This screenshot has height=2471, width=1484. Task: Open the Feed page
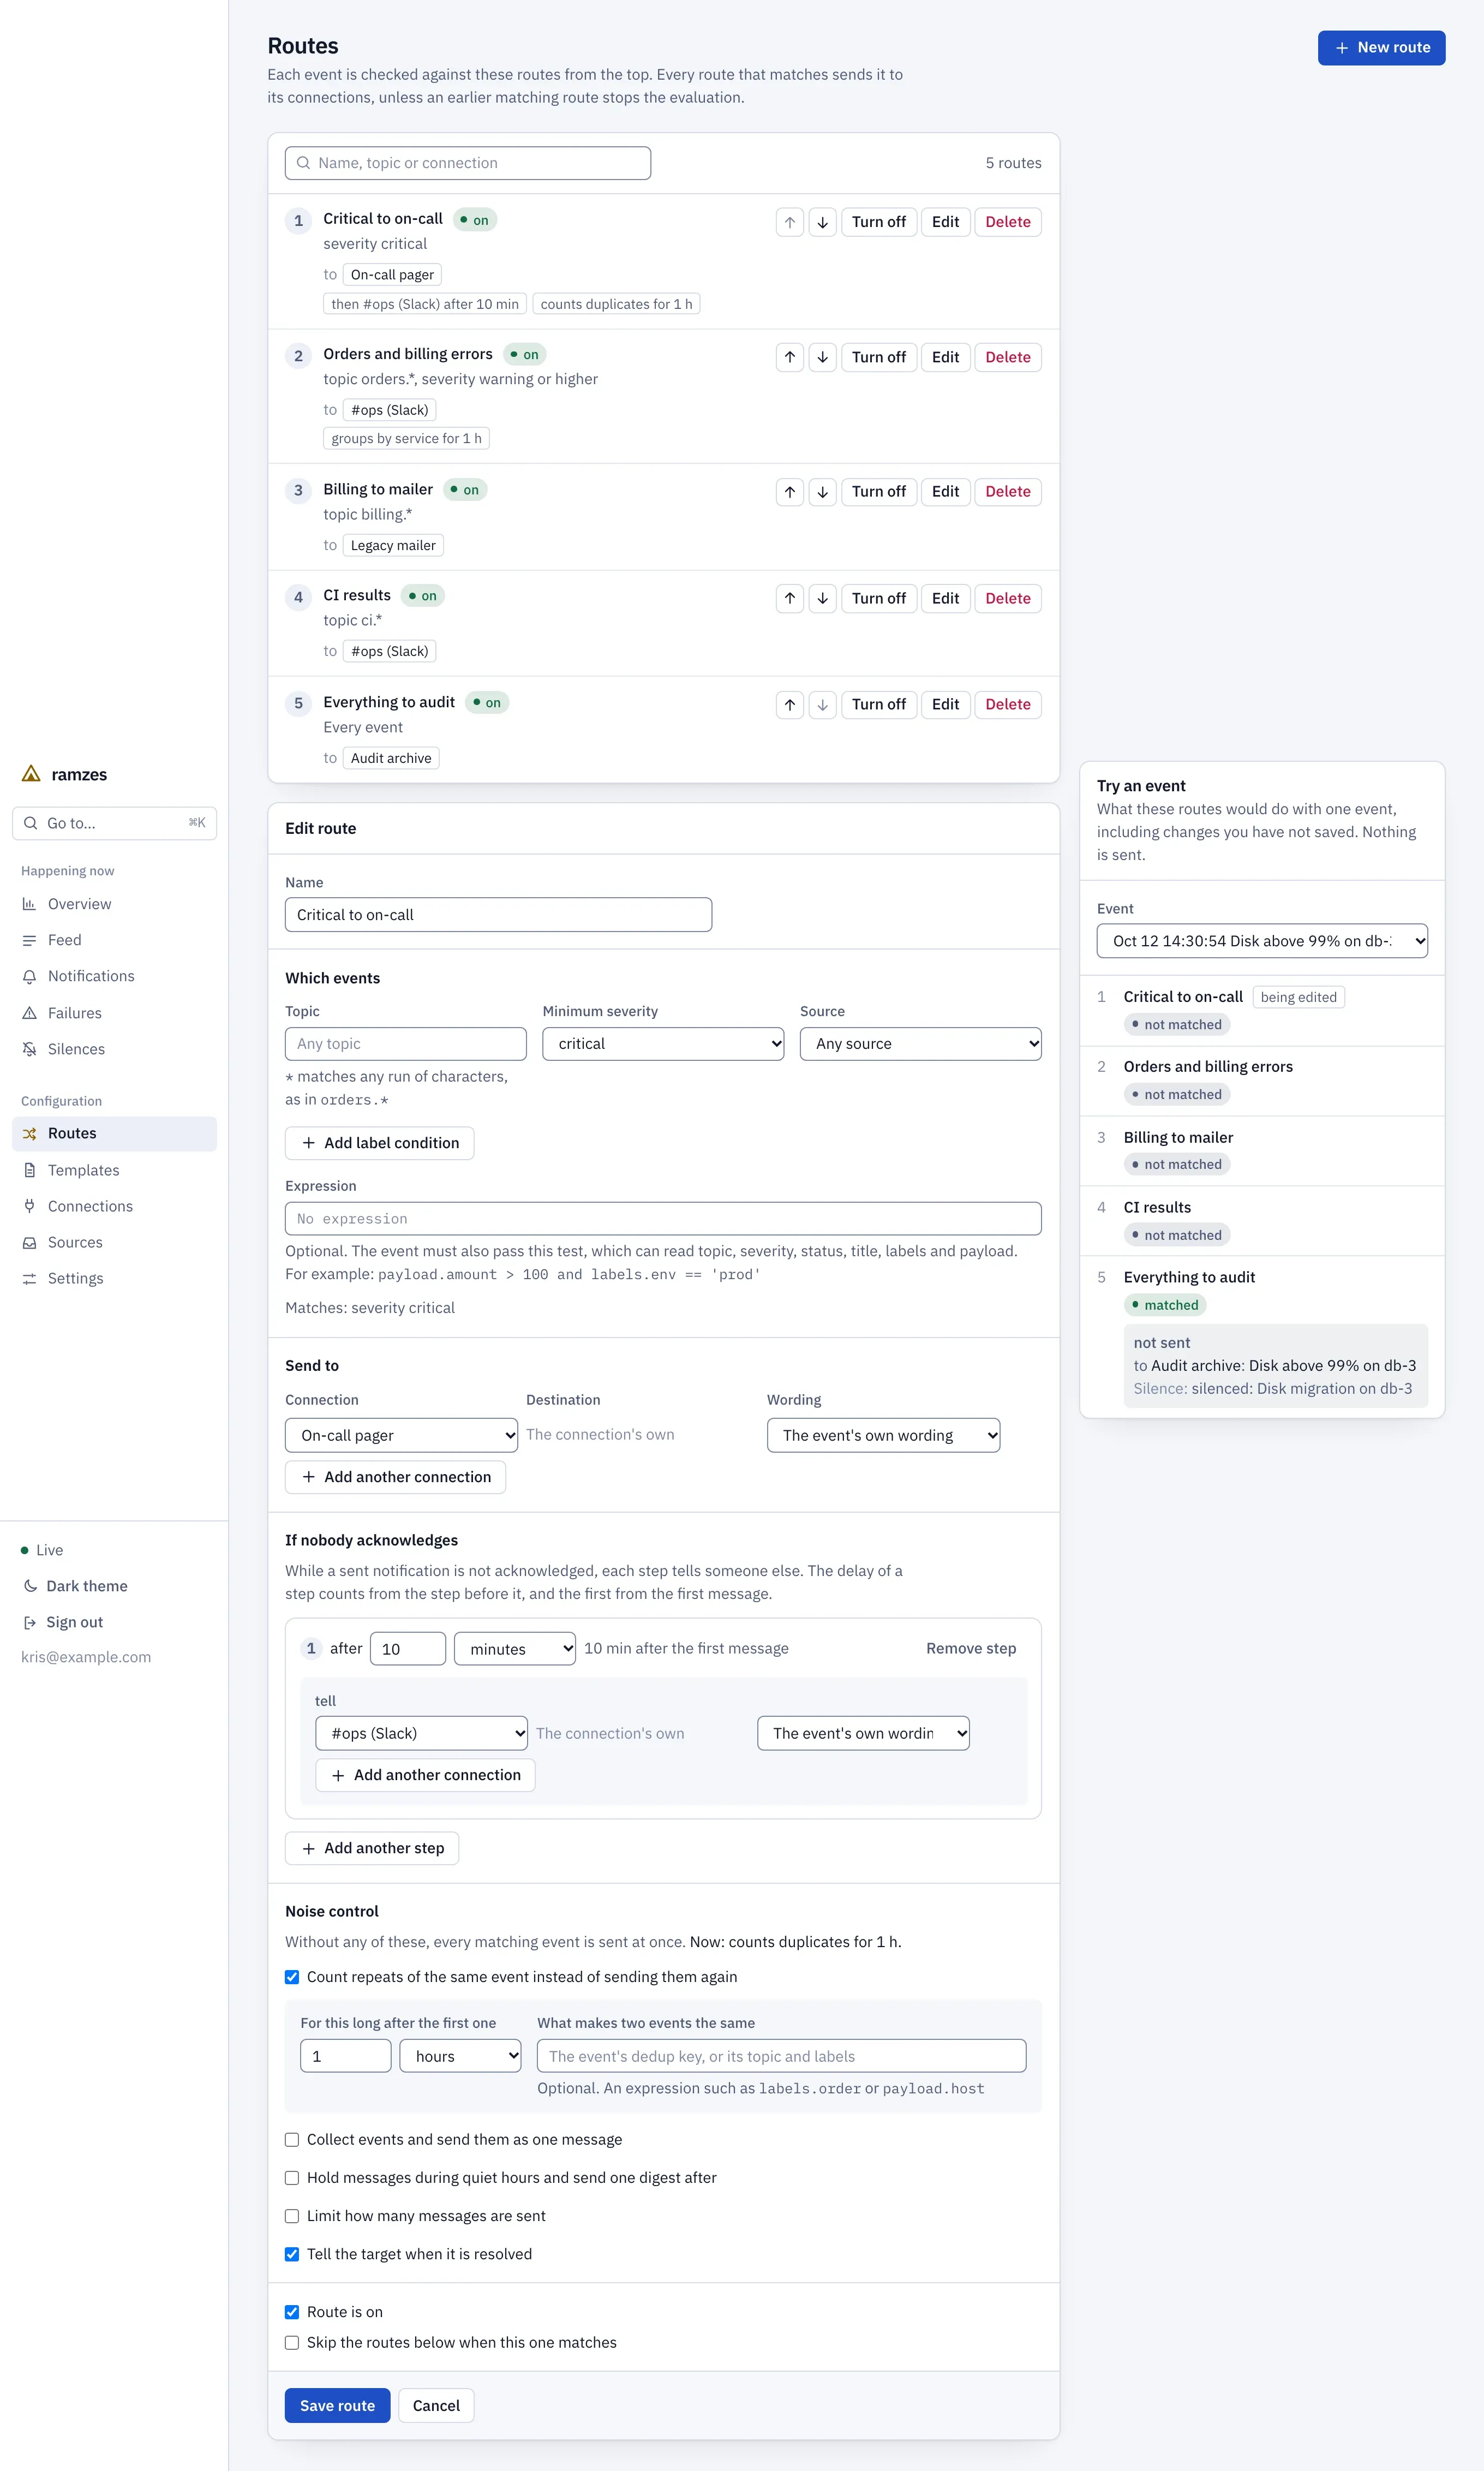coord(114,940)
